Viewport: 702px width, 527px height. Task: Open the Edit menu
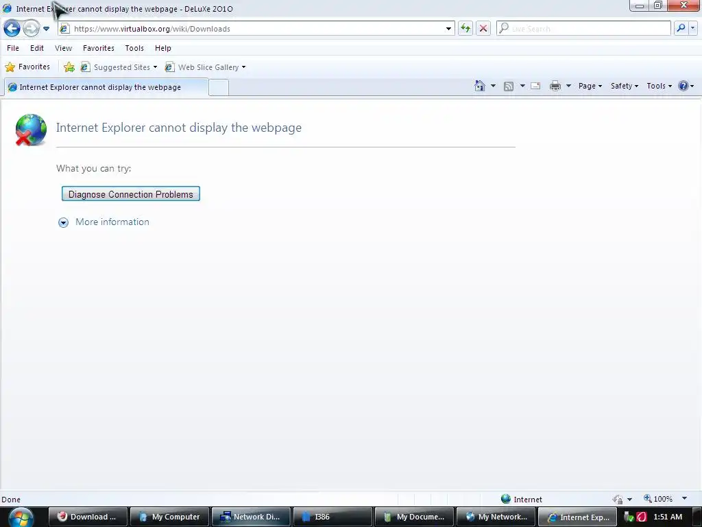point(37,48)
